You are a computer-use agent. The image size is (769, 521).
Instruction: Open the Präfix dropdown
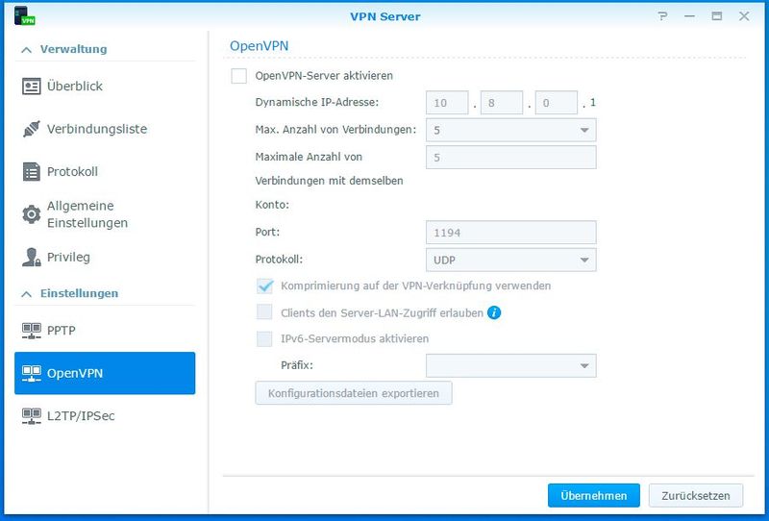tap(511, 366)
